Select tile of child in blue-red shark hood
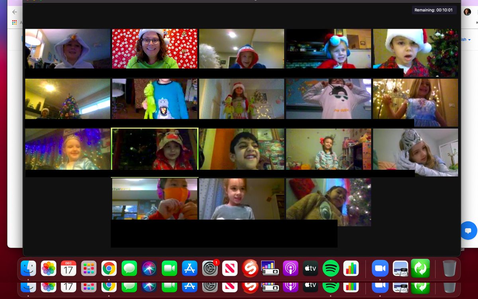Screen dimensions: 478x299 click(242, 49)
